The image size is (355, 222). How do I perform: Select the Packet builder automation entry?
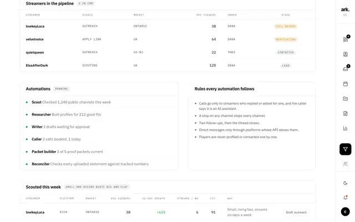pos(64,152)
